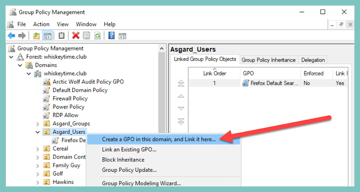This screenshot has width=360, height=192.
Task: Switch to Group Policy Inheritance tab
Action: 269,60
